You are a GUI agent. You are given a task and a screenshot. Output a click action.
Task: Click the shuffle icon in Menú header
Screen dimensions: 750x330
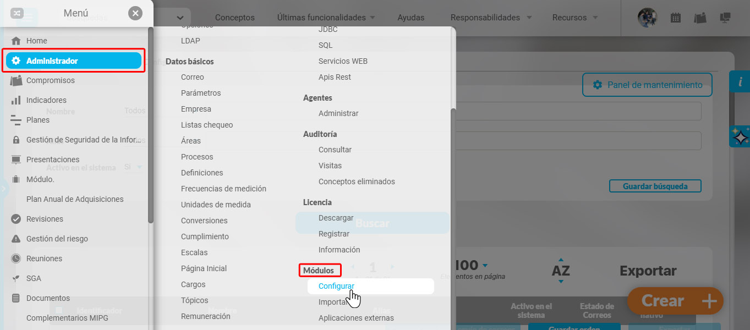pos(17,13)
